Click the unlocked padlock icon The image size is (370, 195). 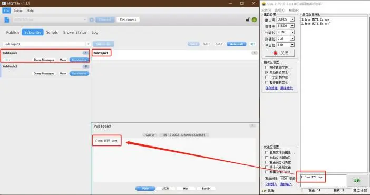(248, 19)
